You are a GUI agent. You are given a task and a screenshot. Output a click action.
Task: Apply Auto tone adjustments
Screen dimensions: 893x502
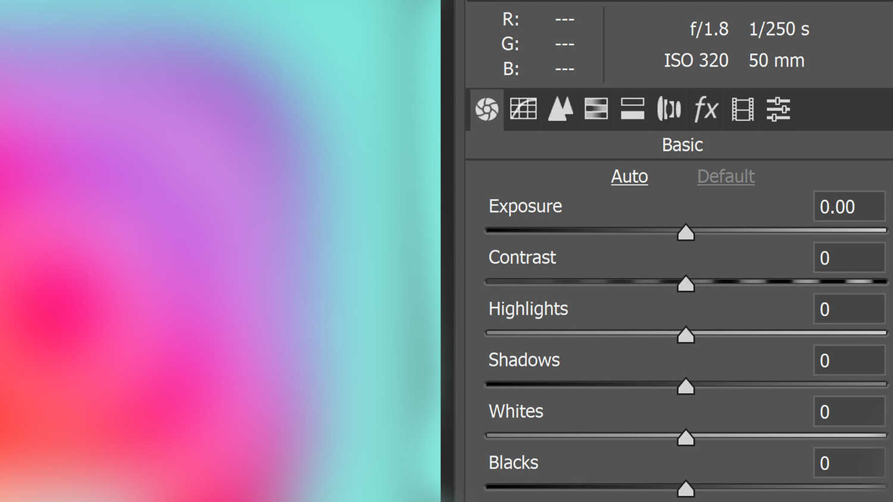(629, 177)
